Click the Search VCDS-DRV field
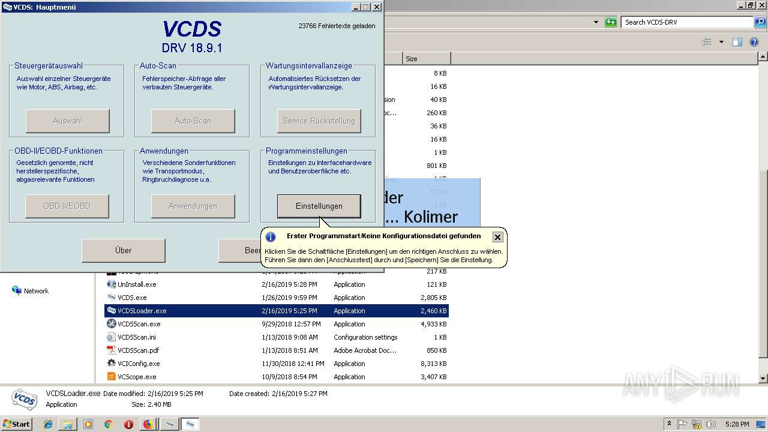Viewport: 768px width, 432px height. pyautogui.click(x=688, y=22)
